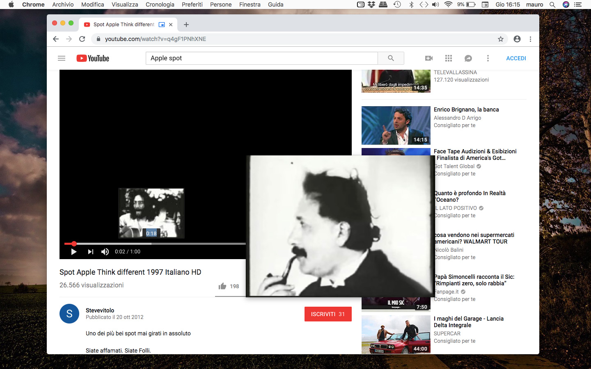Click the YouTube video upload camera icon
The image size is (591, 369).
click(428, 58)
